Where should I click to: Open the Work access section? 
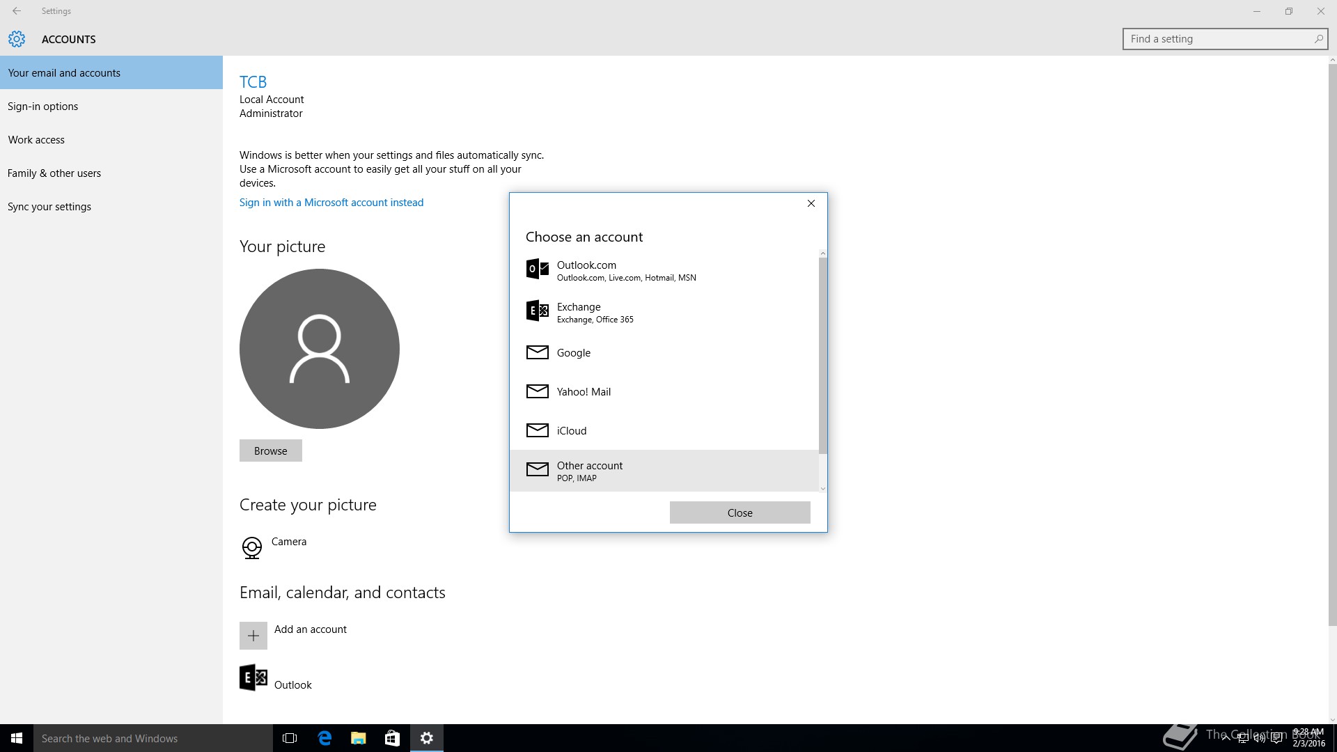click(x=36, y=140)
